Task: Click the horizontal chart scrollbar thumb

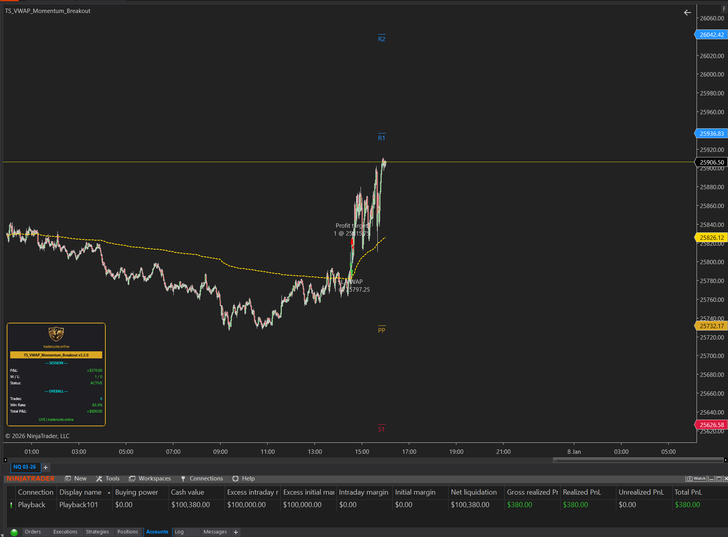Action: pos(638,460)
